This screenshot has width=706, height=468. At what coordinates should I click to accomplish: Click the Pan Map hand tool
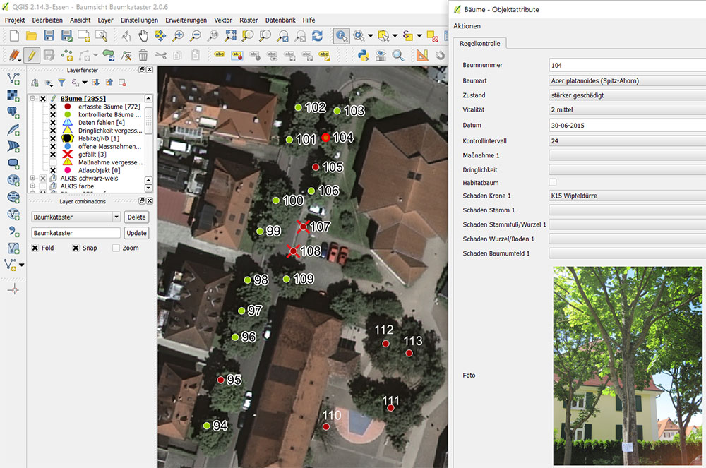click(x=144, y=35)
